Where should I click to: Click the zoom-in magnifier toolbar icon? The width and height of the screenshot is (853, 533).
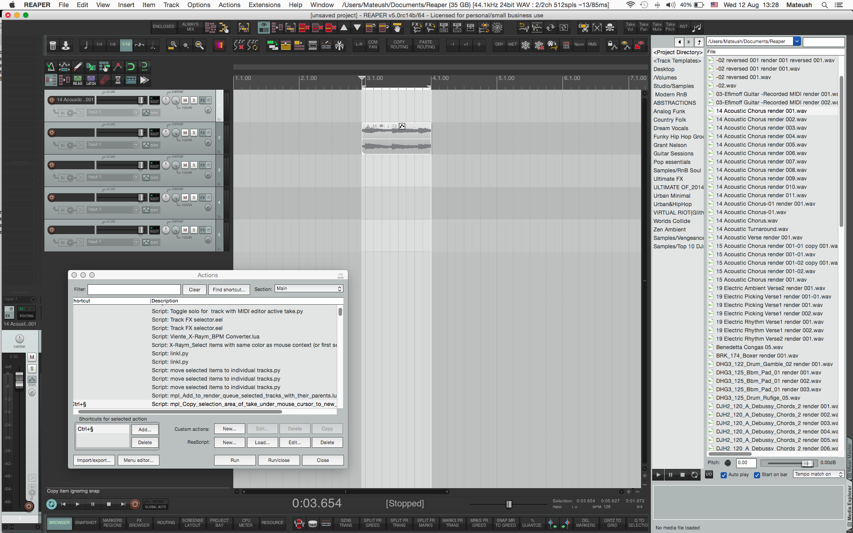pyautogui.click(x=173, y=45)
